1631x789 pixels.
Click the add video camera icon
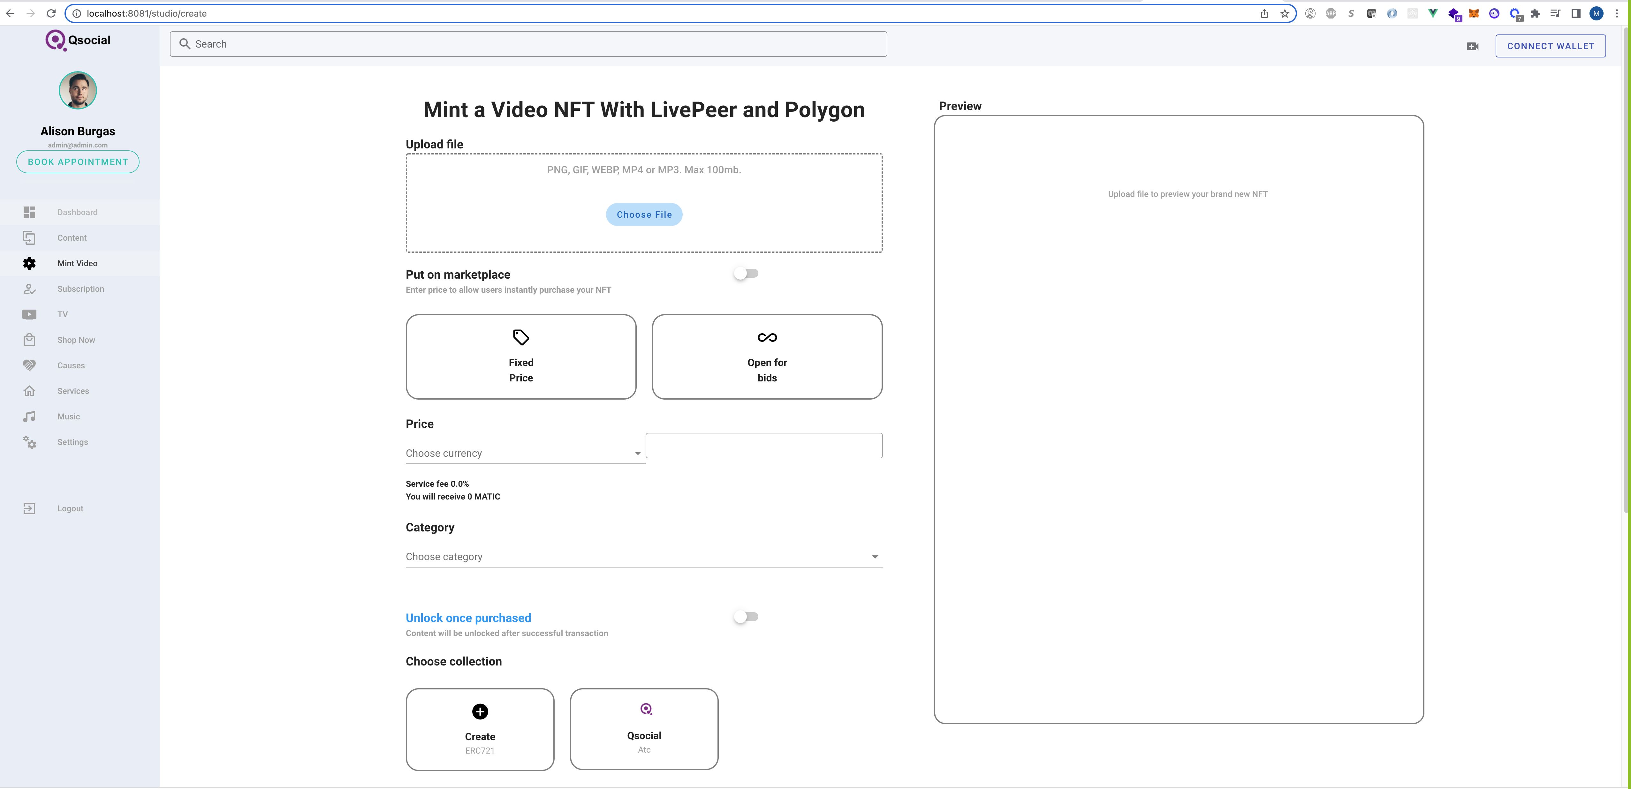[1472, 46]
